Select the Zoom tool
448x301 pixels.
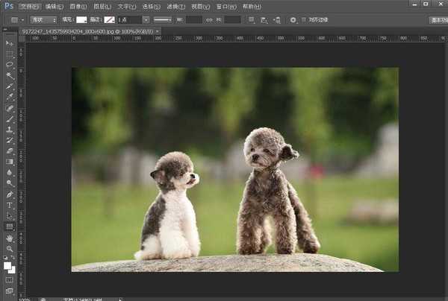point(10,248)
